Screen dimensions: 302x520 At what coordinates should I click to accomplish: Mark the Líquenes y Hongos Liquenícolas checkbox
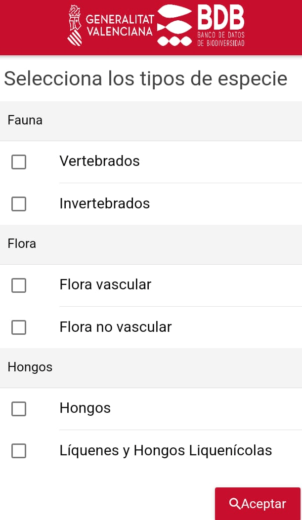19,450
